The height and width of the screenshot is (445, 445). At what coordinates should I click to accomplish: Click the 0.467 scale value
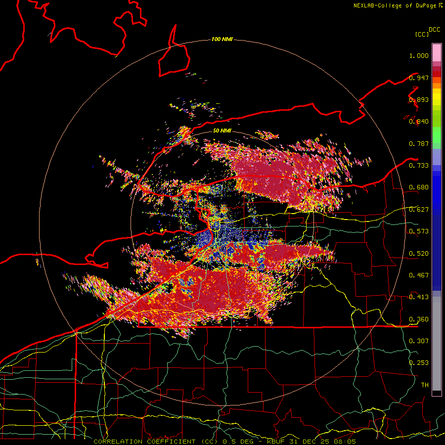(x=419, y=275)
